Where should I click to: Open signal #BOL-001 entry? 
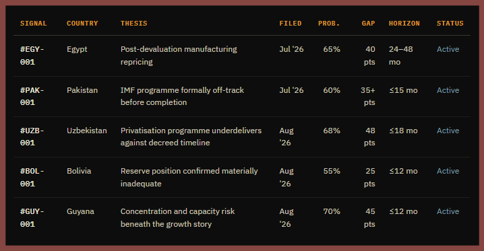click(x=32, y=178)
